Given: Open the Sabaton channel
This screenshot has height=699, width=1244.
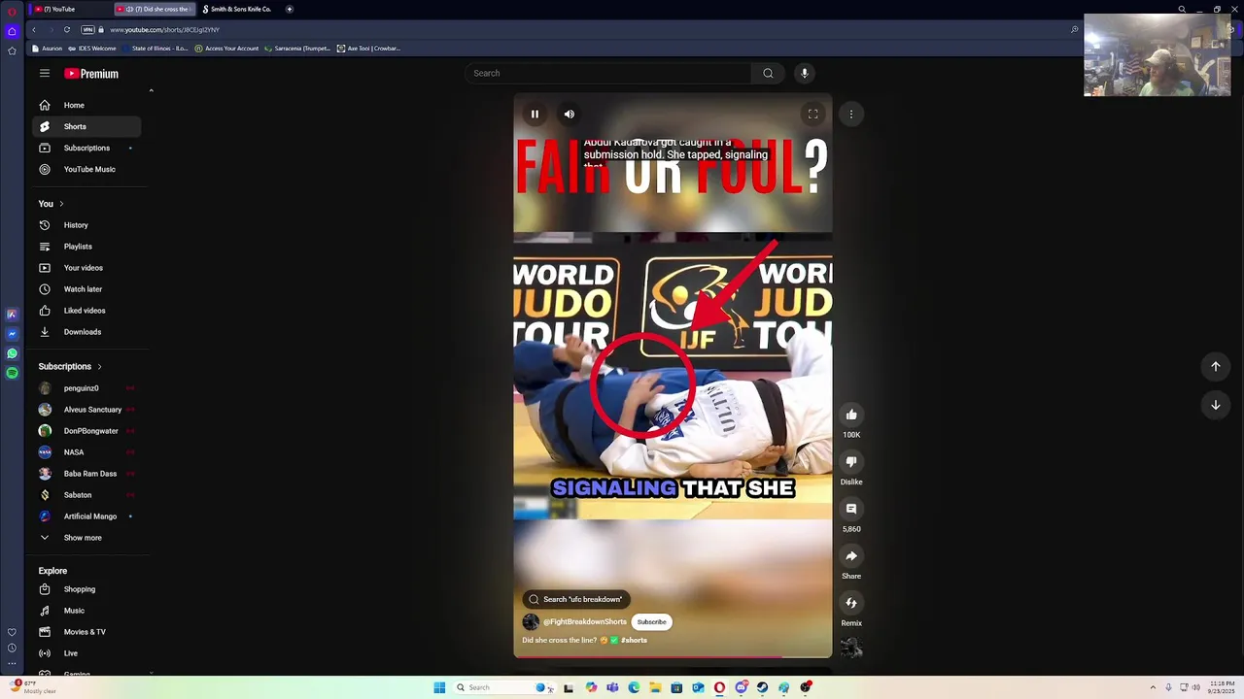Looking at the screenshot, I should (86, 495).
